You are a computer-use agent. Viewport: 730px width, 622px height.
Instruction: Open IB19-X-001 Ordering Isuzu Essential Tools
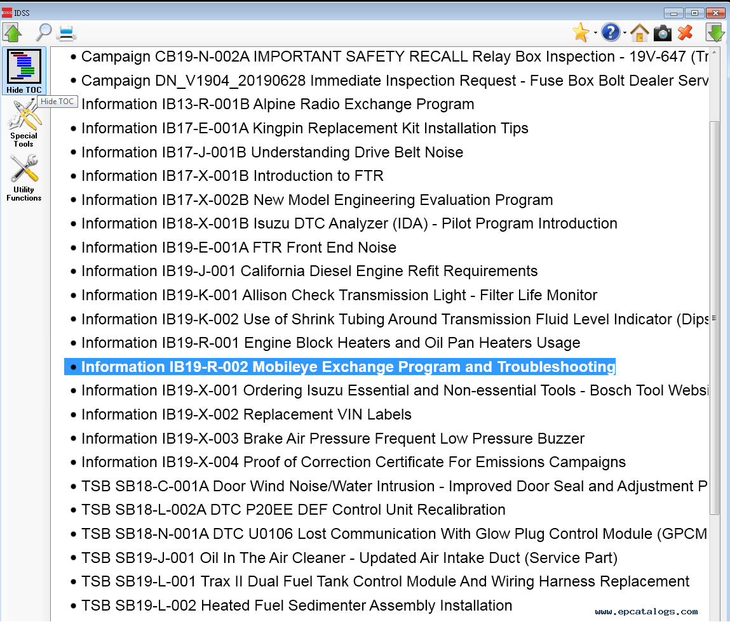(395, 390)
